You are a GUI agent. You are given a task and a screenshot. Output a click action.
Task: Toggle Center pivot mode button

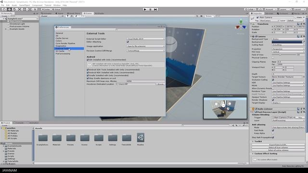pyautogui.click(x=46, y=9)
